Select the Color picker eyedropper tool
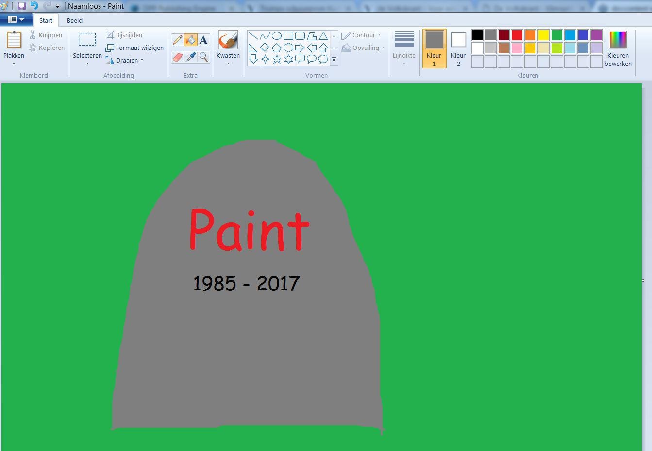The width and height of the screenshot is (652, 451). coord(190,57)
